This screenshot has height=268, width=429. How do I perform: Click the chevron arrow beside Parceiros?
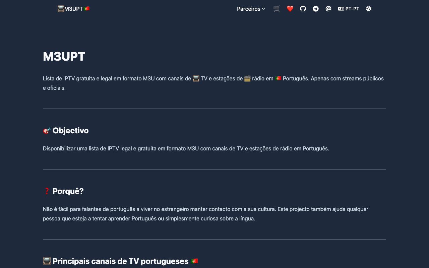(263, 9)
